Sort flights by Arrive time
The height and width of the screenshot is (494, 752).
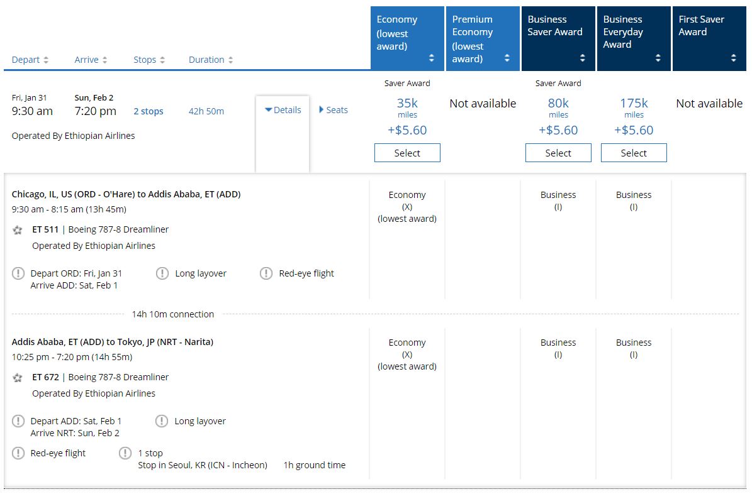click(x=91, y=60)
